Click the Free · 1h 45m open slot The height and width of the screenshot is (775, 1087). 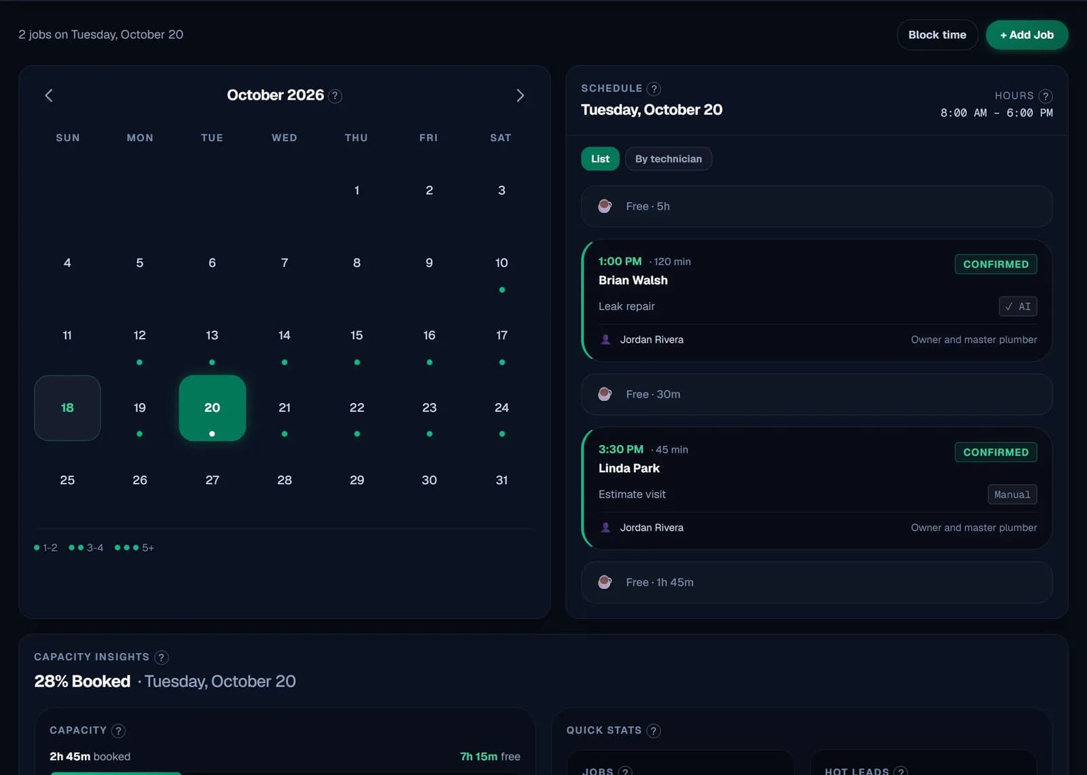817,582
